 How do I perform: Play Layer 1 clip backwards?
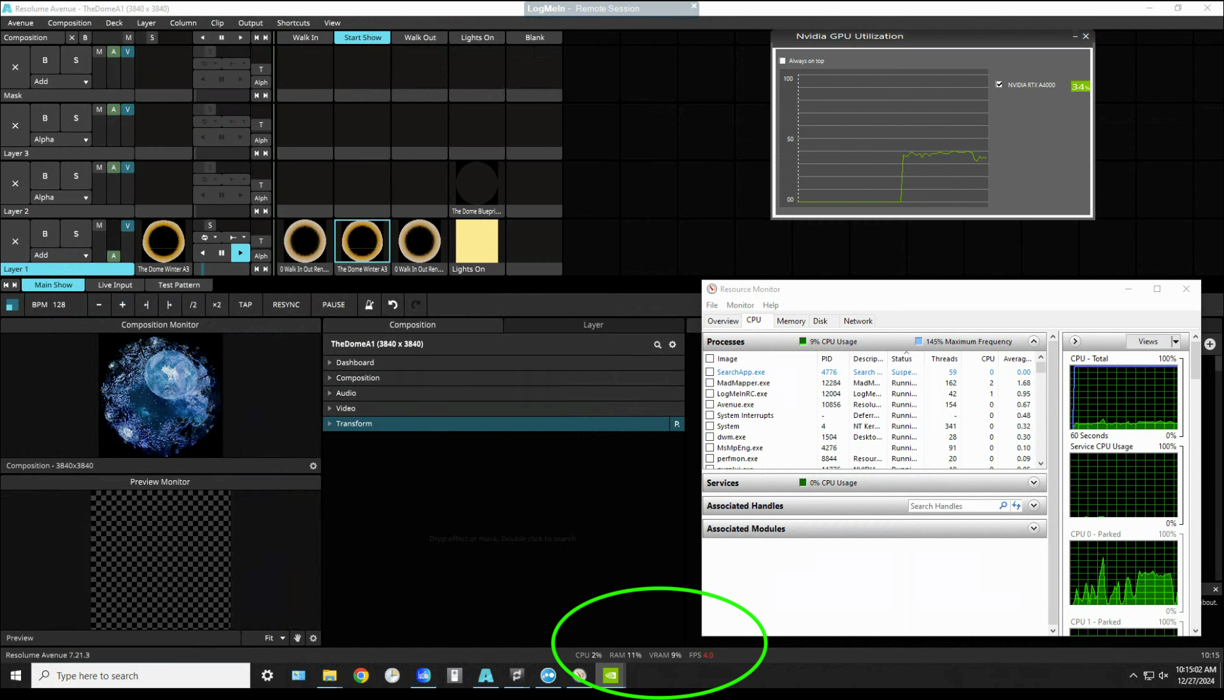point(203,253)
